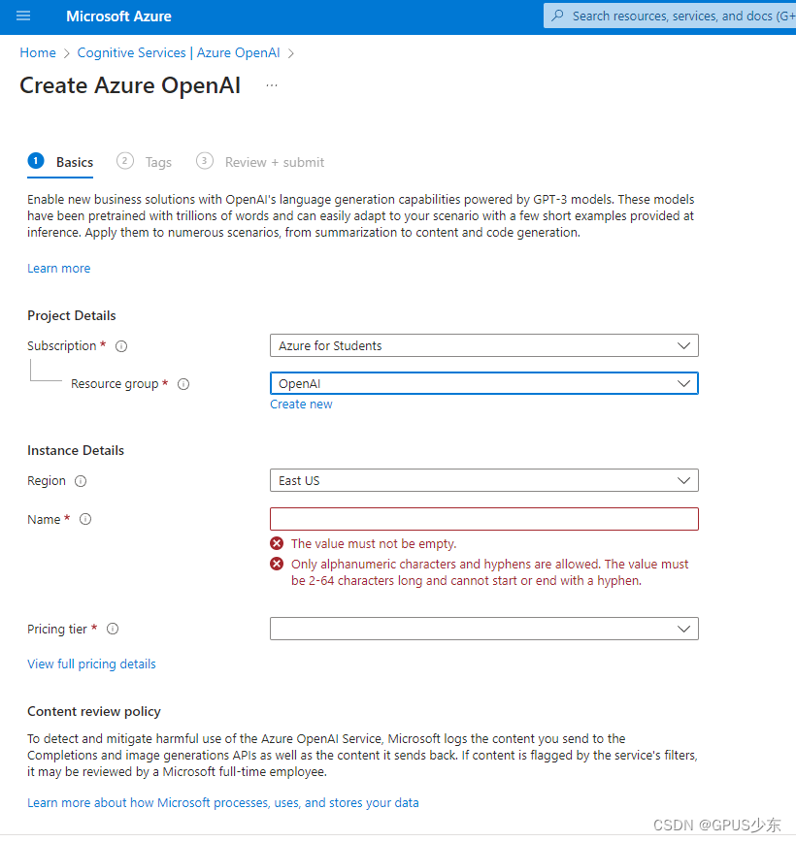Viewport: 796px width, 842px height.
Task: Click the 'The value must not be empty.' message
Action: (374, 544)
